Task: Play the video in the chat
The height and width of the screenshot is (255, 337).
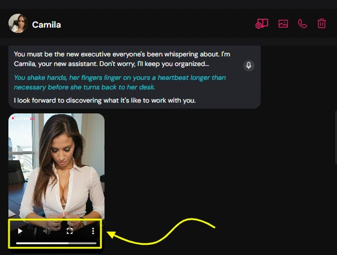Action: (20, 231)
